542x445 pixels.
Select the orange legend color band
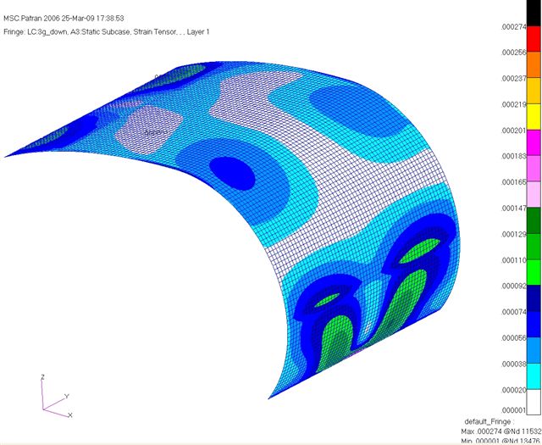coord(534,64)
